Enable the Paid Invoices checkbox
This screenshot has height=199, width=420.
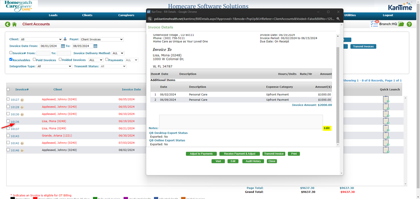[34, 60]
